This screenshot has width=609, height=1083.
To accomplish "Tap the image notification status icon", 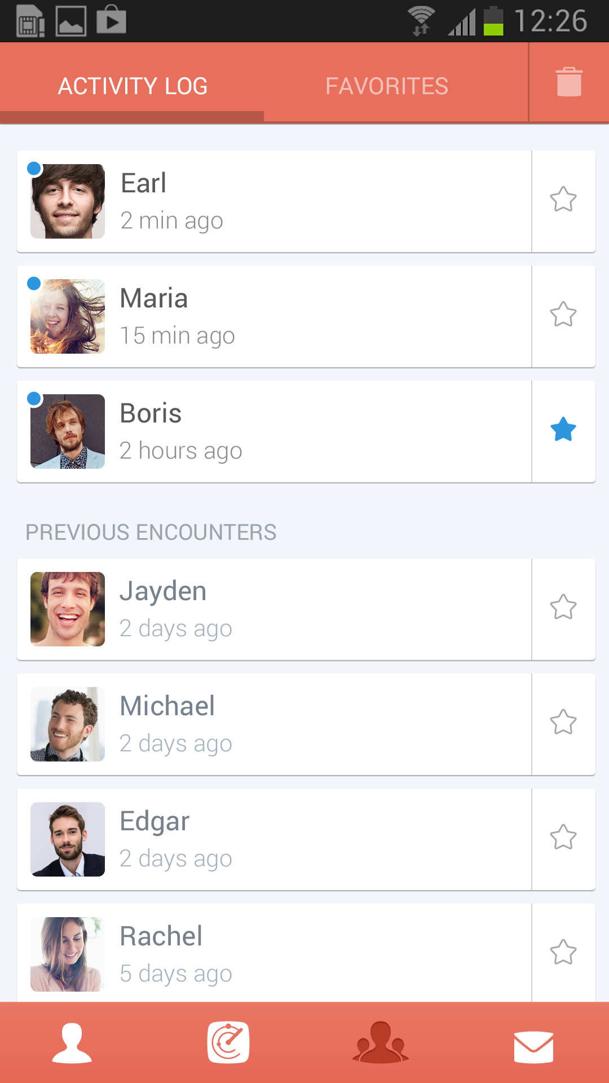I will 71,21.
